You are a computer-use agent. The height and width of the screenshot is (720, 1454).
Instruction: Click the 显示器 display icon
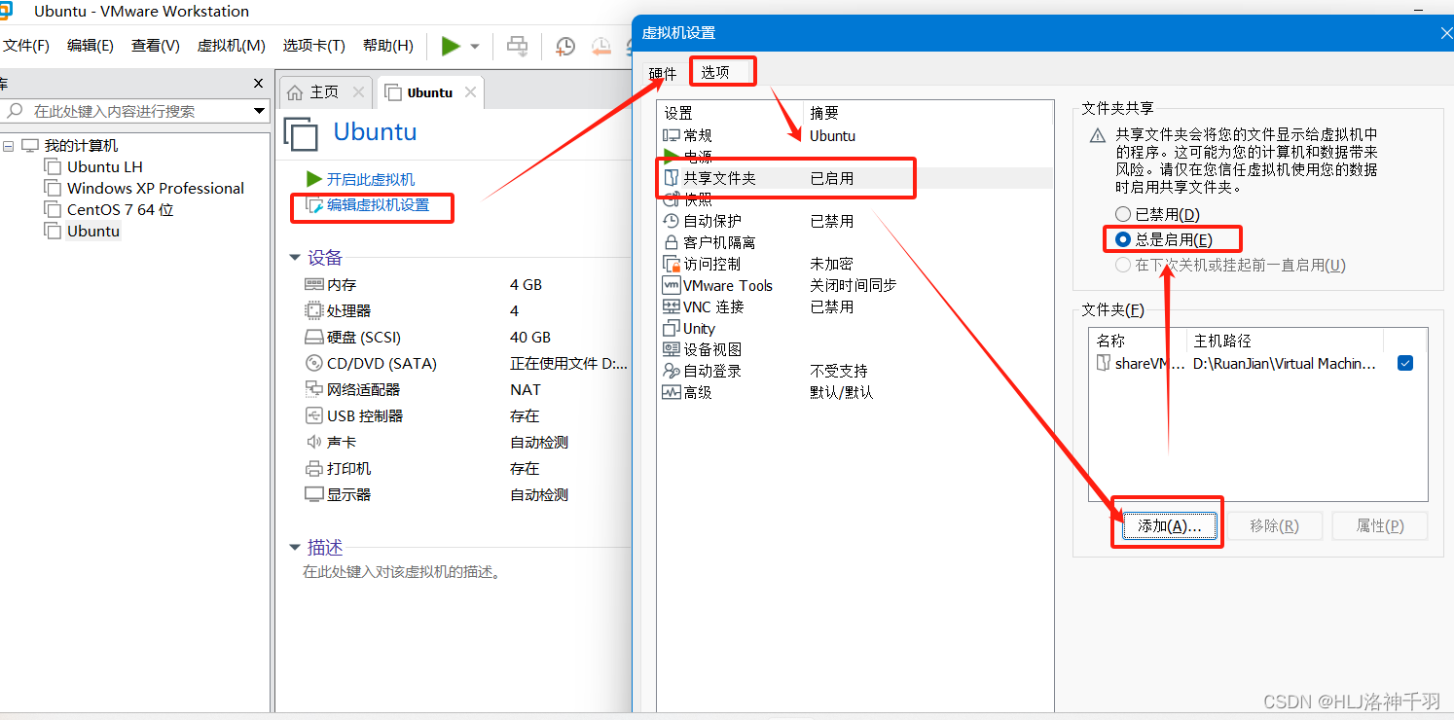click(x=313, y=494)
